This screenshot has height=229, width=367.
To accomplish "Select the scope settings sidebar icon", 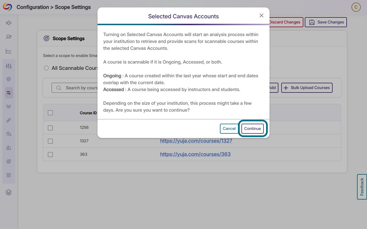I will click(x=9, y=93).
